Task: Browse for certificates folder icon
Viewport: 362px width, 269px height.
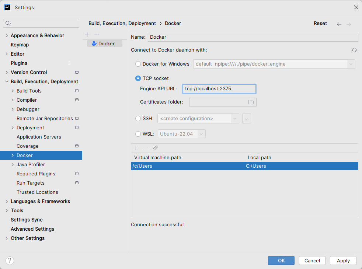Action: point(251,102)
